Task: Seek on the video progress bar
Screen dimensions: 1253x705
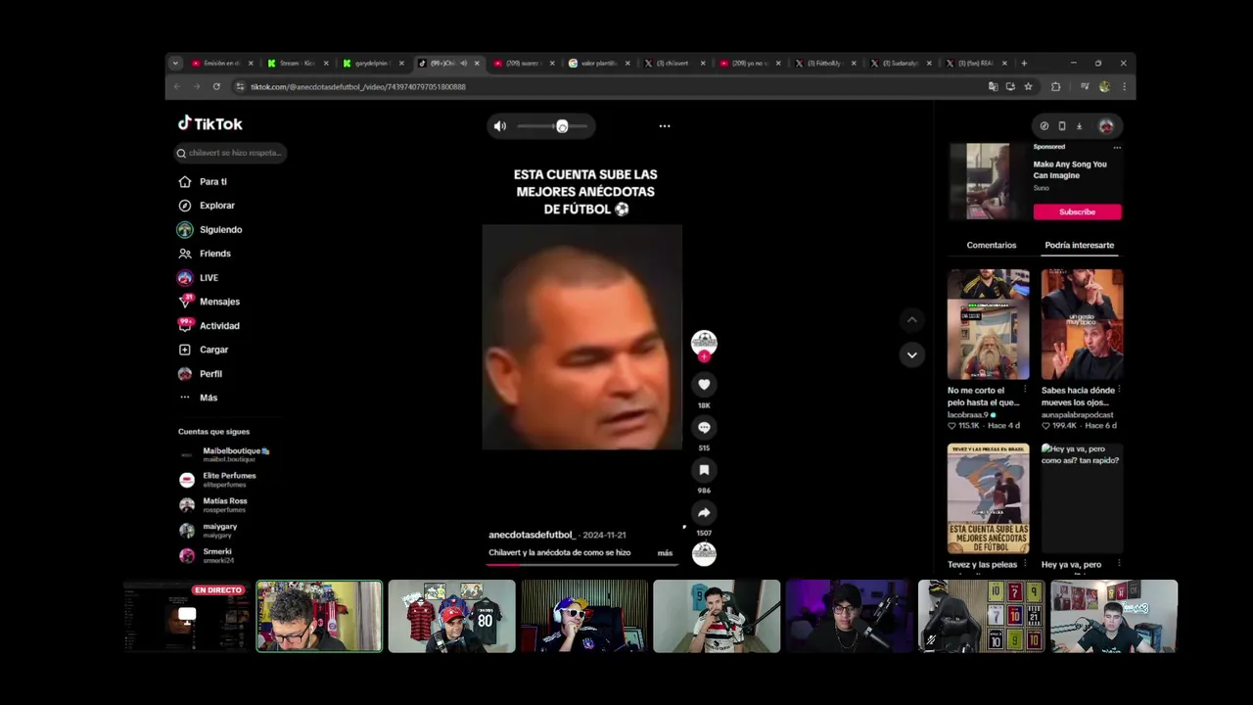Action: 582,564
